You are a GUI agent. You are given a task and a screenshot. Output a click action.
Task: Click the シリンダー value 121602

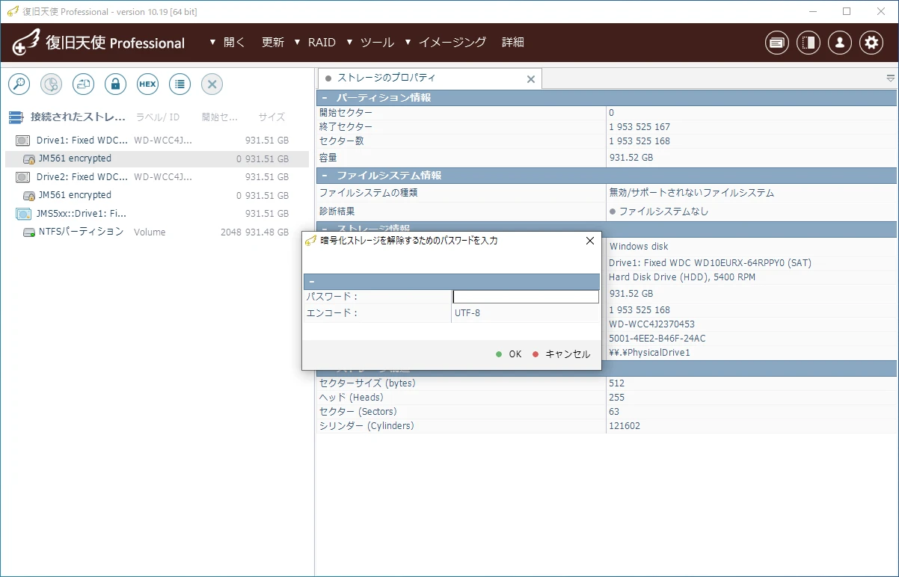[625, 426]
